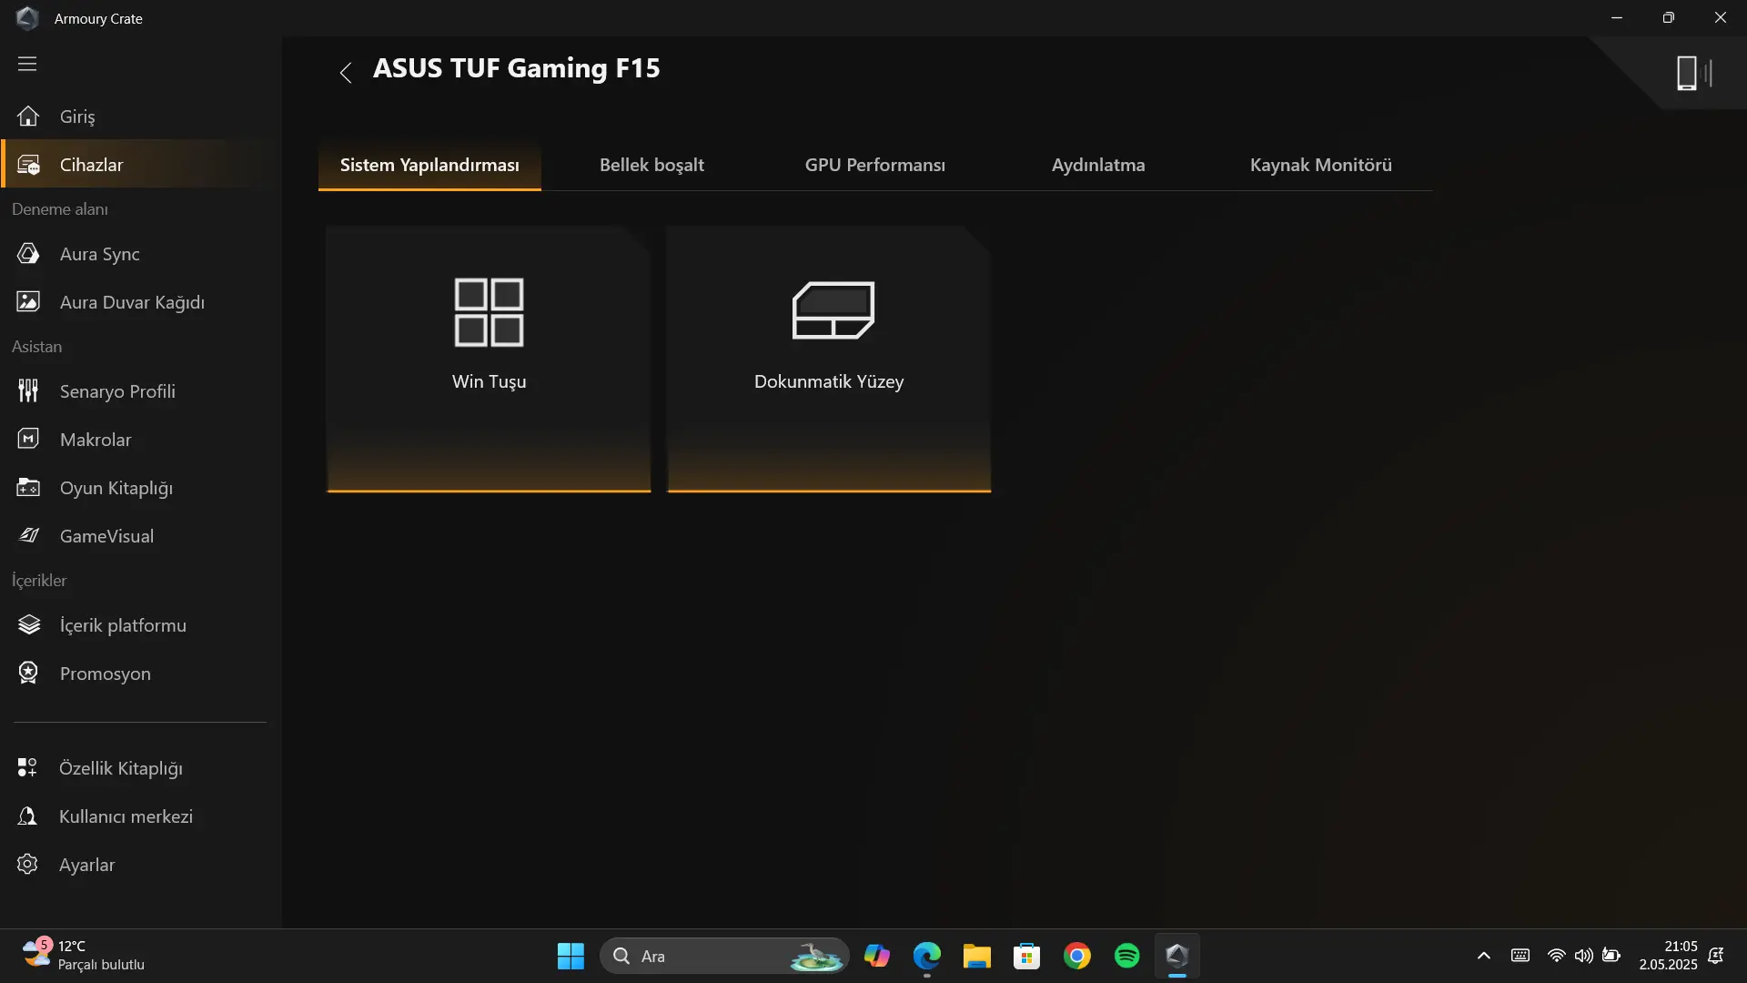
Task: Select the Cihazlar devices icon
Action: point(28,165)
